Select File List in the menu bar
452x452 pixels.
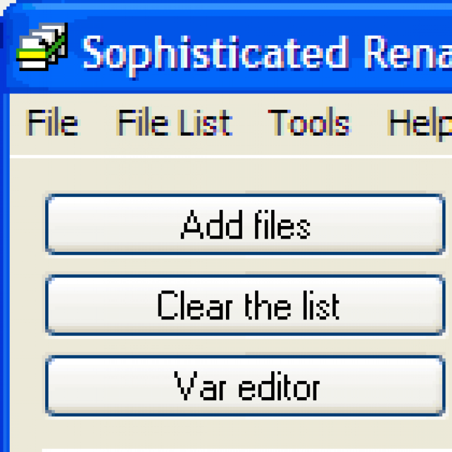coord(174,124)
